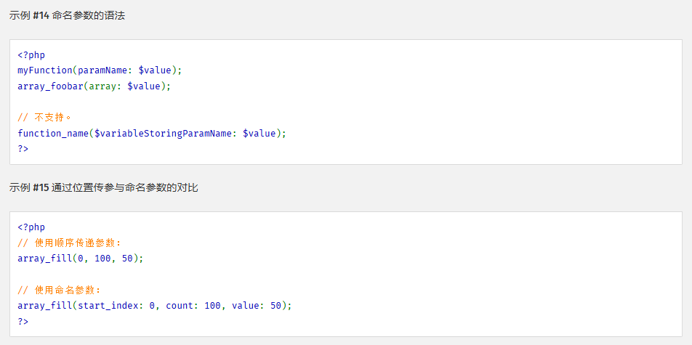Click the heading 示例 #14 命名参数的语法
This screenshot has width=692, height=345.
[67, 16]
